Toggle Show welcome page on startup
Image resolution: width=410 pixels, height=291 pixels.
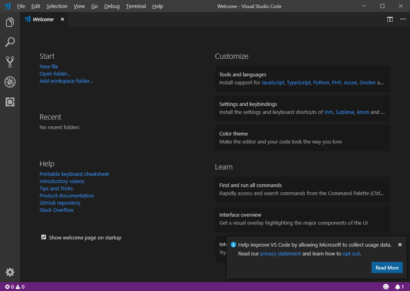click(44, 237)
